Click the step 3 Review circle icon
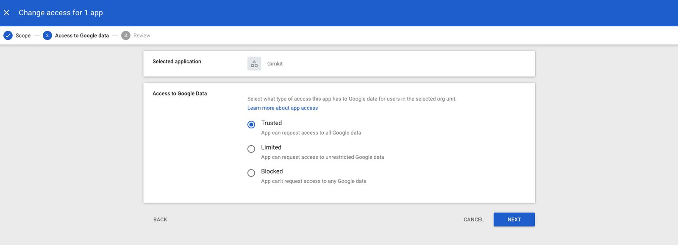The image size is (678, 245). 125,35
